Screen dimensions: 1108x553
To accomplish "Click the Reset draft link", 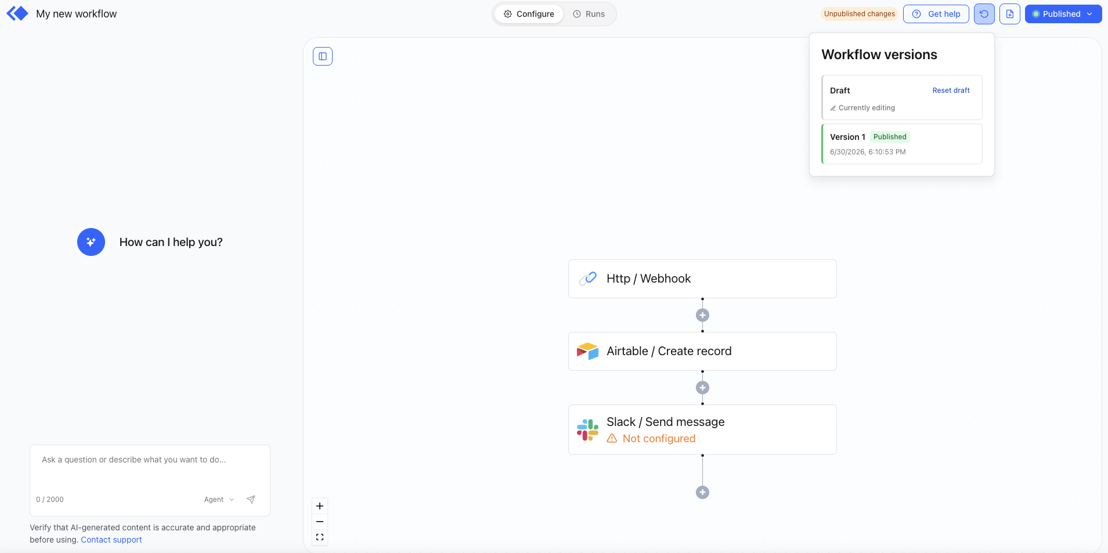I will [x=951, y=91].
